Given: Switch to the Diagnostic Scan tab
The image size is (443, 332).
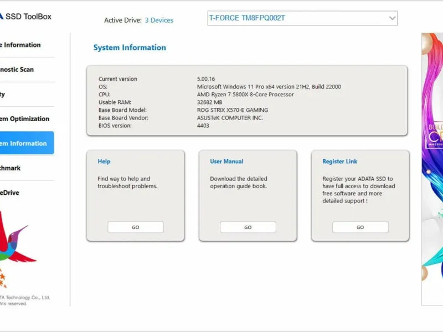Looking at the screenshot, I should (x=27, y=70).
